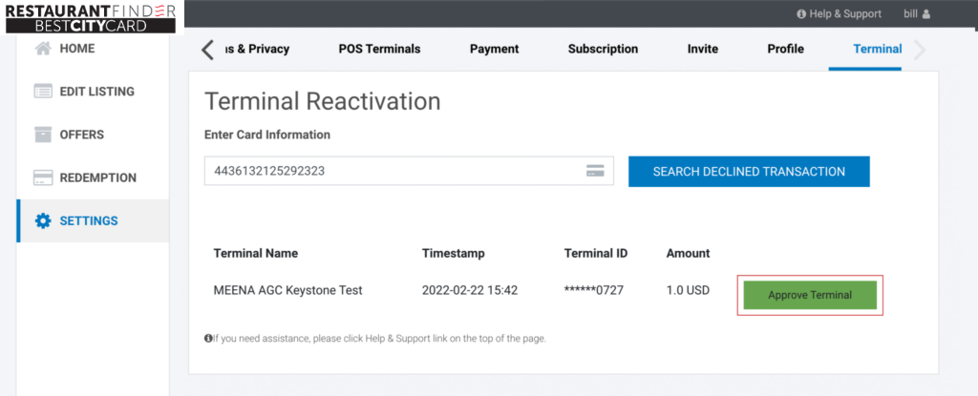Viewport: 978px width, 396px height.
Task: Click the Home house icon in sidebar
Action: click(x=42, y=49)
